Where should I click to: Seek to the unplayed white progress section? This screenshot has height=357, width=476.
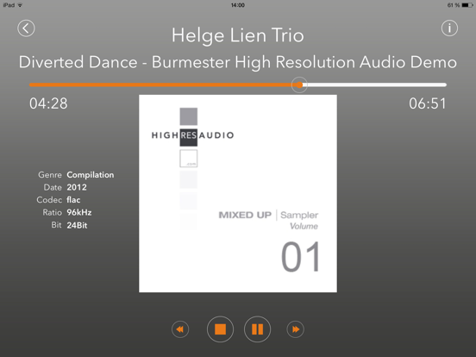(x=377, y=85)
